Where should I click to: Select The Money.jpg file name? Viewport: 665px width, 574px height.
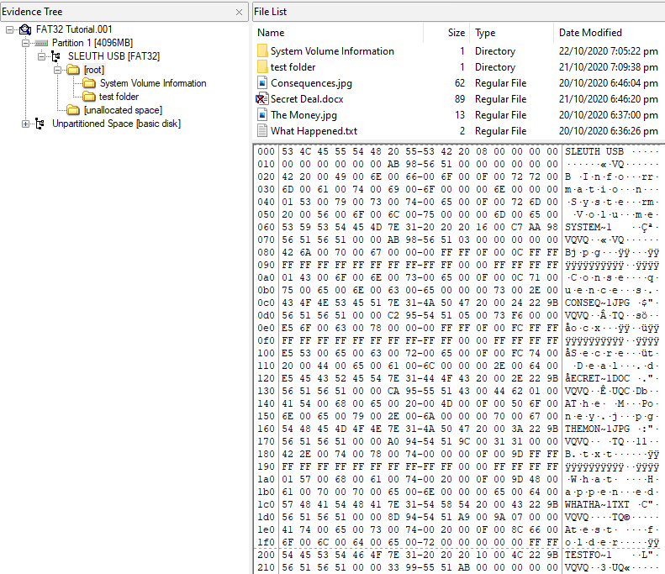[x=303, y=115]
